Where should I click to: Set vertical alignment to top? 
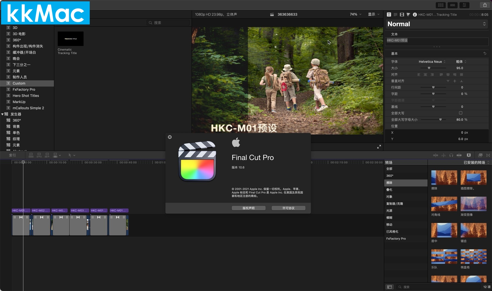click(448, 81)
